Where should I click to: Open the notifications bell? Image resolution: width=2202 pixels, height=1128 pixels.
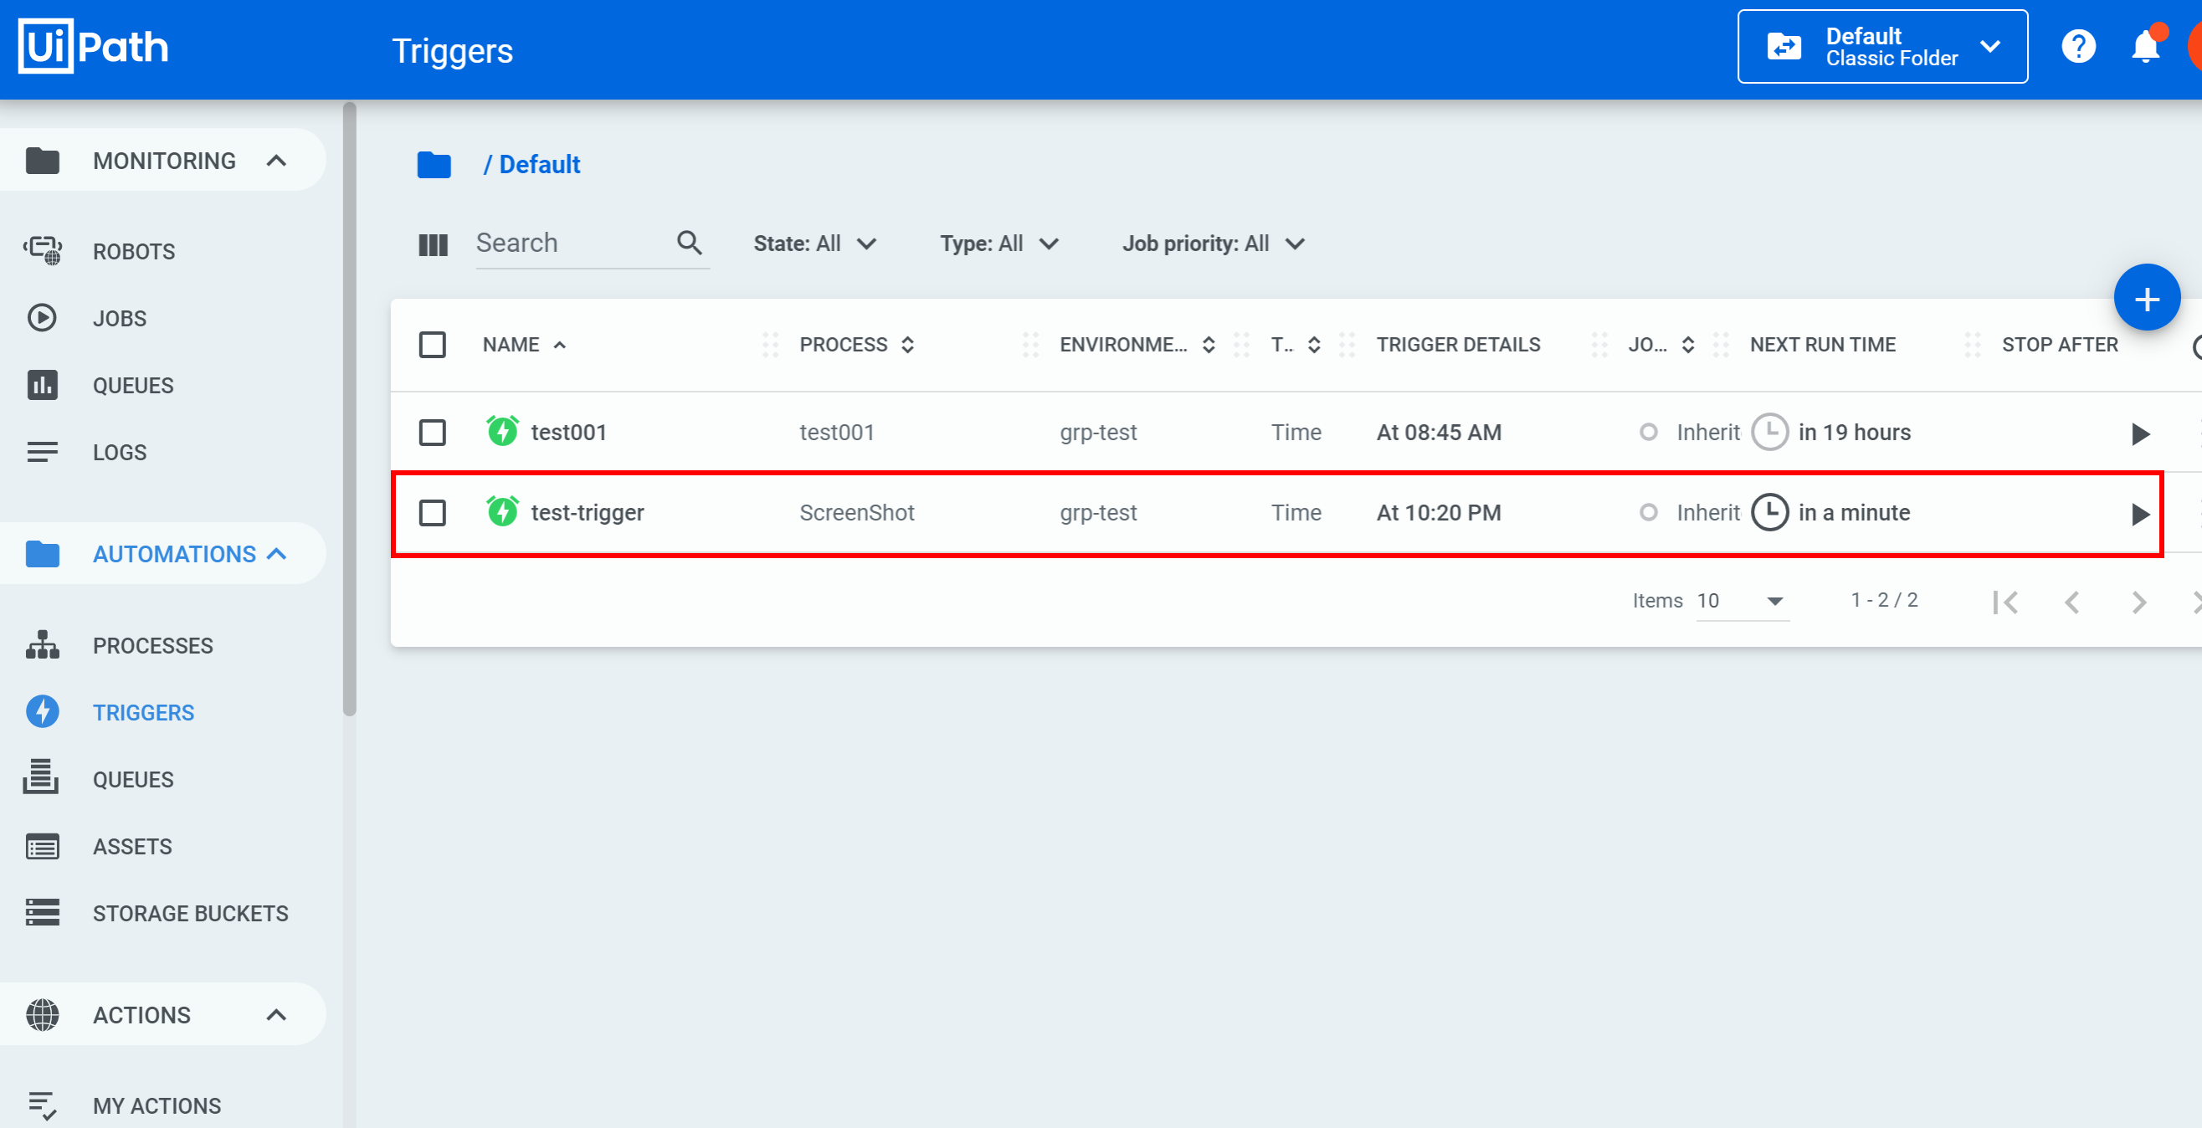coord(2145,46)
